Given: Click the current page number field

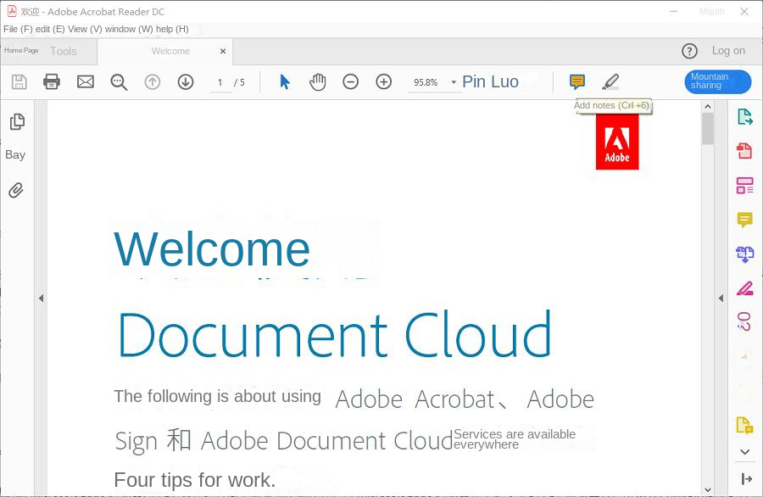Looking at the screenshot, I should [220, 82].
